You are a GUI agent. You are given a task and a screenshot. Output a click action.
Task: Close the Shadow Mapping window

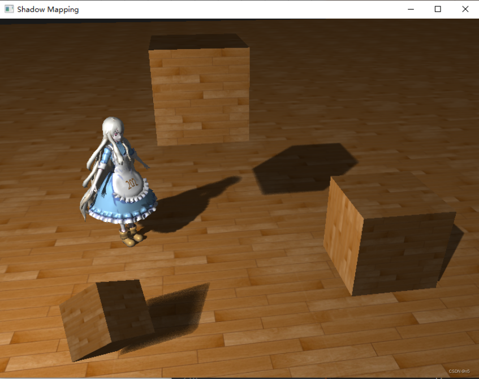[x=465, y=9]
